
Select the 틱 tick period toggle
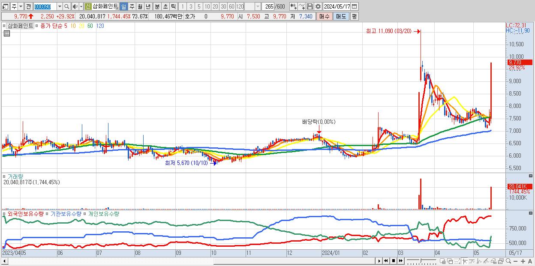[174, 6]
